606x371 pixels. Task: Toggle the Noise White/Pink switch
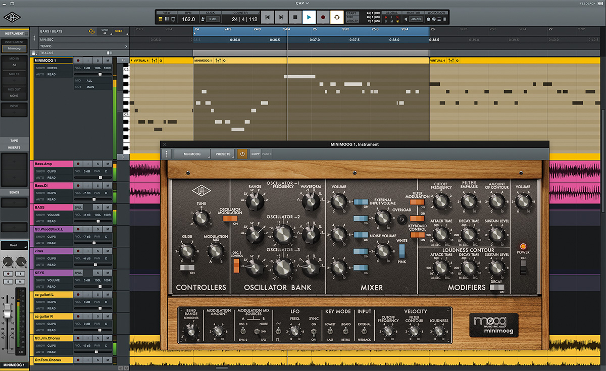pyautogui.click(x=402, y=251)
